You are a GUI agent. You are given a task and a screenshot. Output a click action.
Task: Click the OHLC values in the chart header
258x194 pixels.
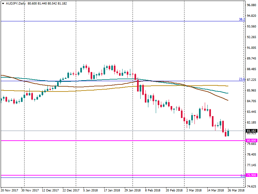43,3
